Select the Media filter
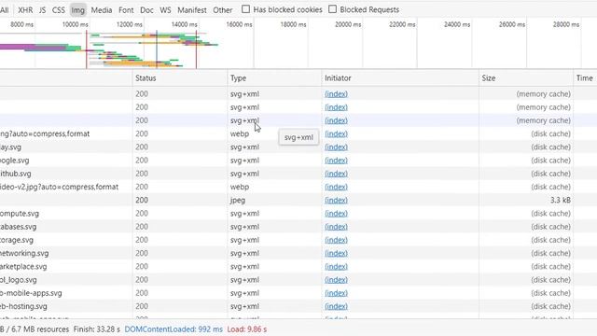Viewport: 597px width, 336px height. (102, 10)
